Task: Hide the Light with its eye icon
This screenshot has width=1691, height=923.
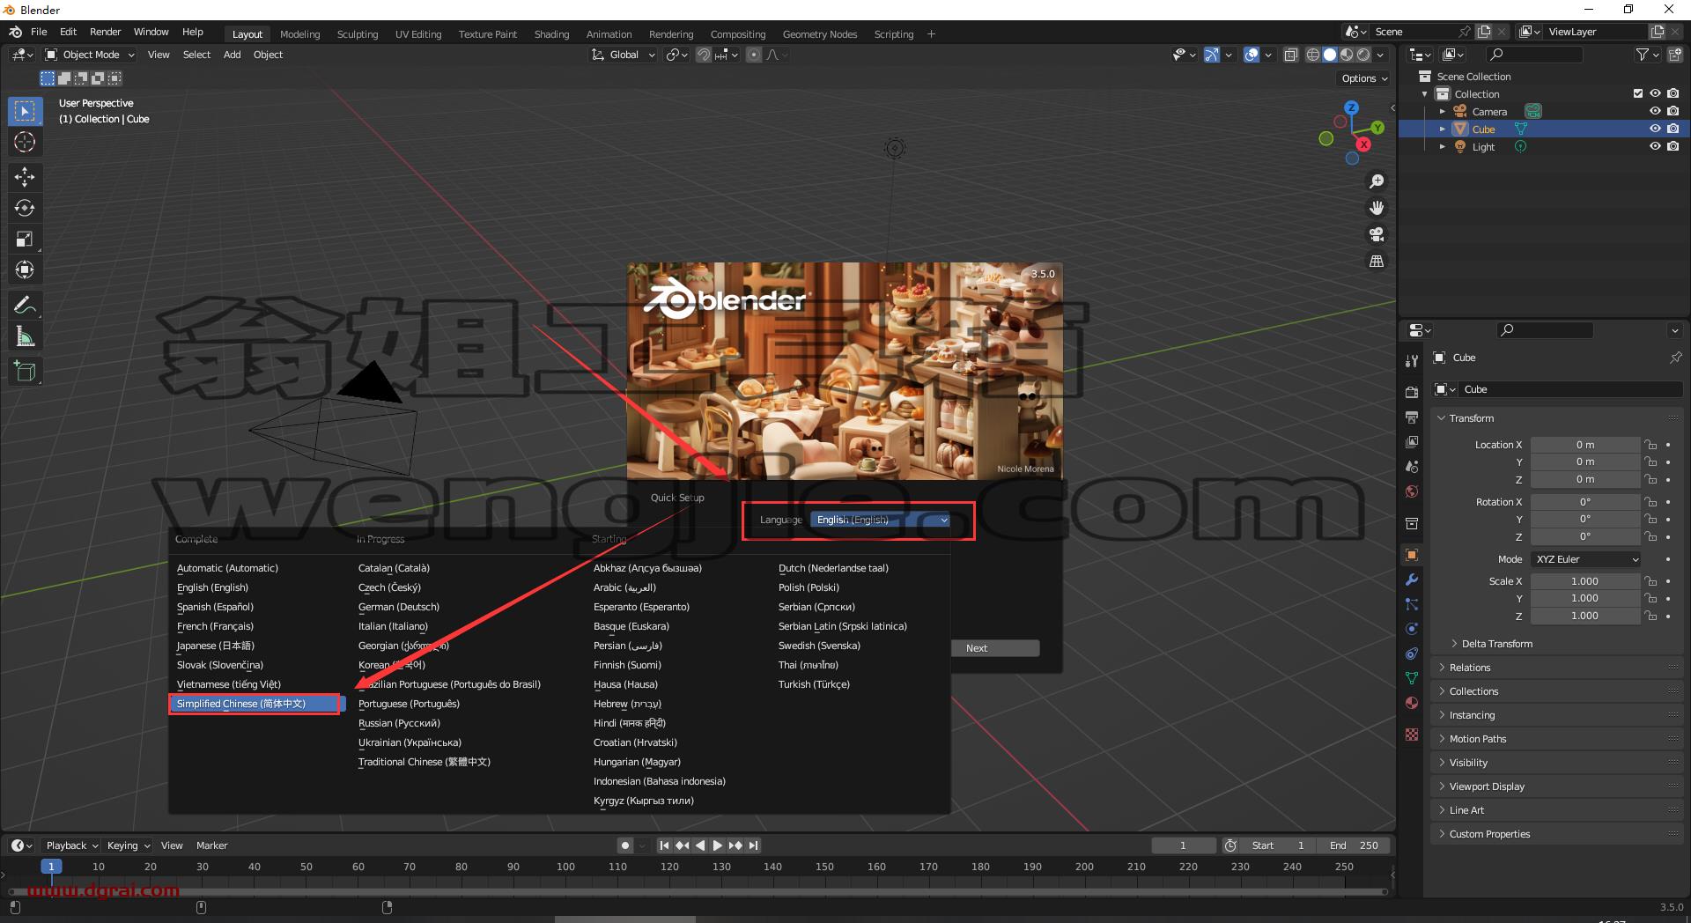Action: click(x=1655, y=146)
